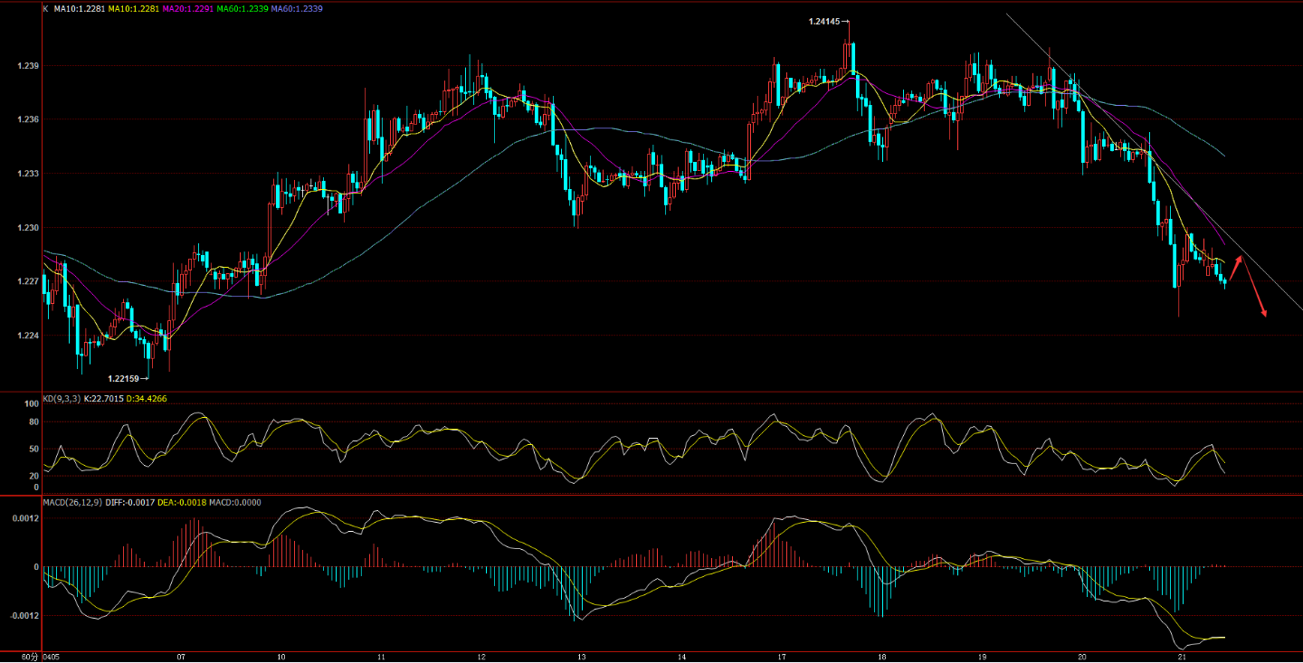The height and width of the screenshot is (663, 1303).
Task: Click the red downward arrow annotation
Action: (x=1256, y=288)
